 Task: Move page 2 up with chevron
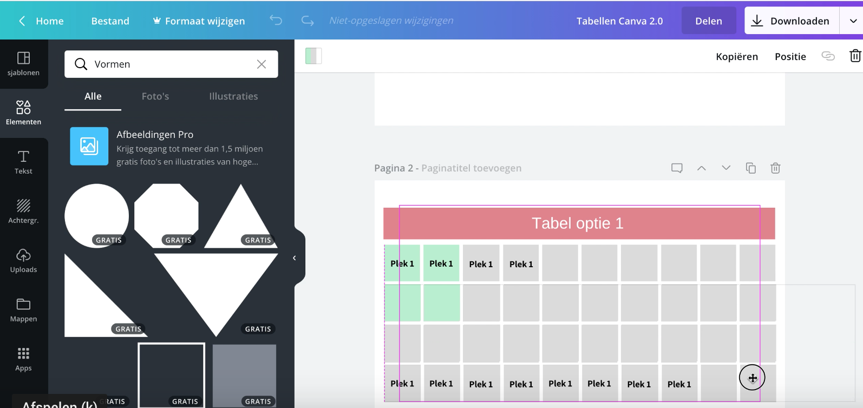pos(702,168)
